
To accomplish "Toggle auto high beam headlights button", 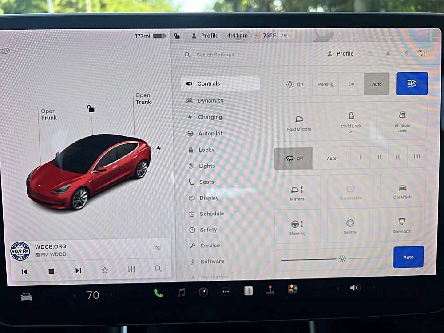I will (x=412, y=83).
